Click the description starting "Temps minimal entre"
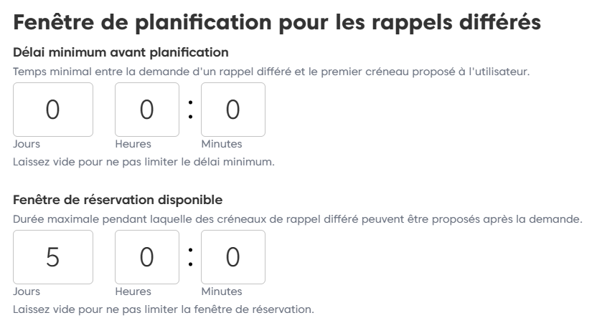The height and width of the screenshot is (333, 597). point(271,71)
